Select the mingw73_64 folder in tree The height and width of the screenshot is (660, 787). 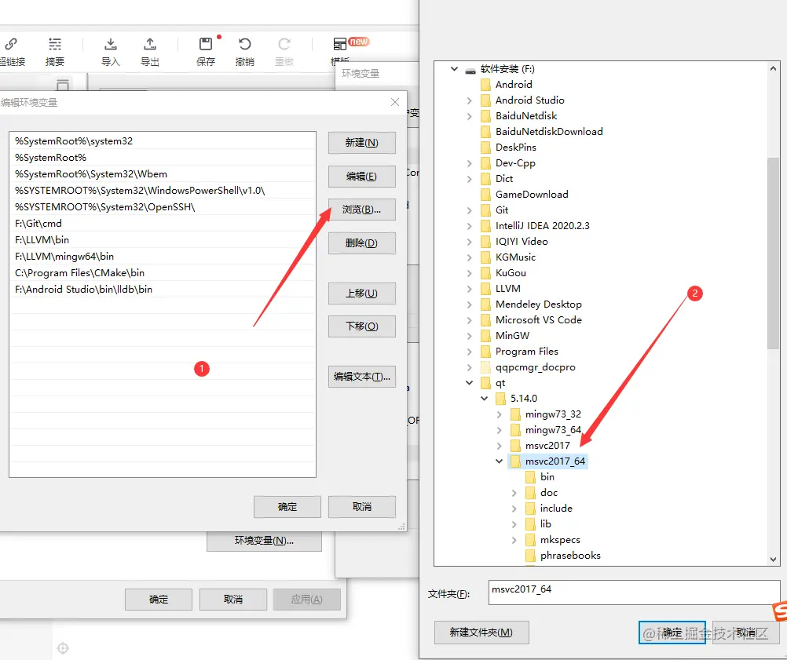553,430
